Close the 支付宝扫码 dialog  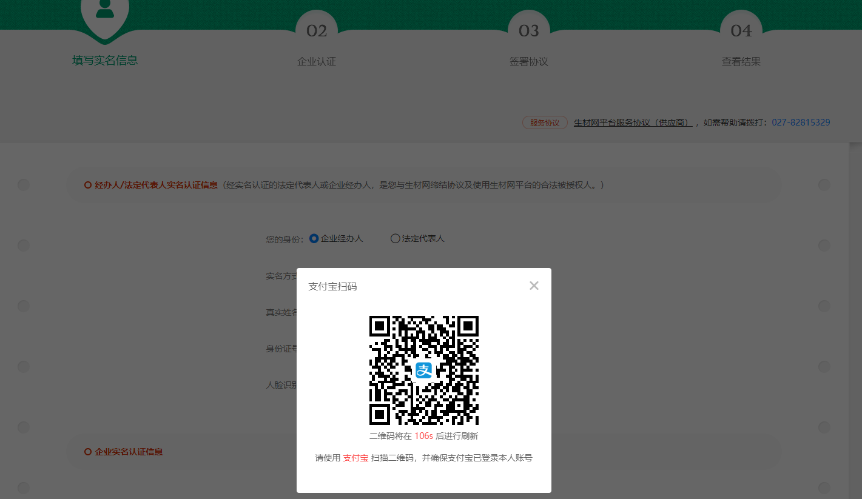[534, 286]
